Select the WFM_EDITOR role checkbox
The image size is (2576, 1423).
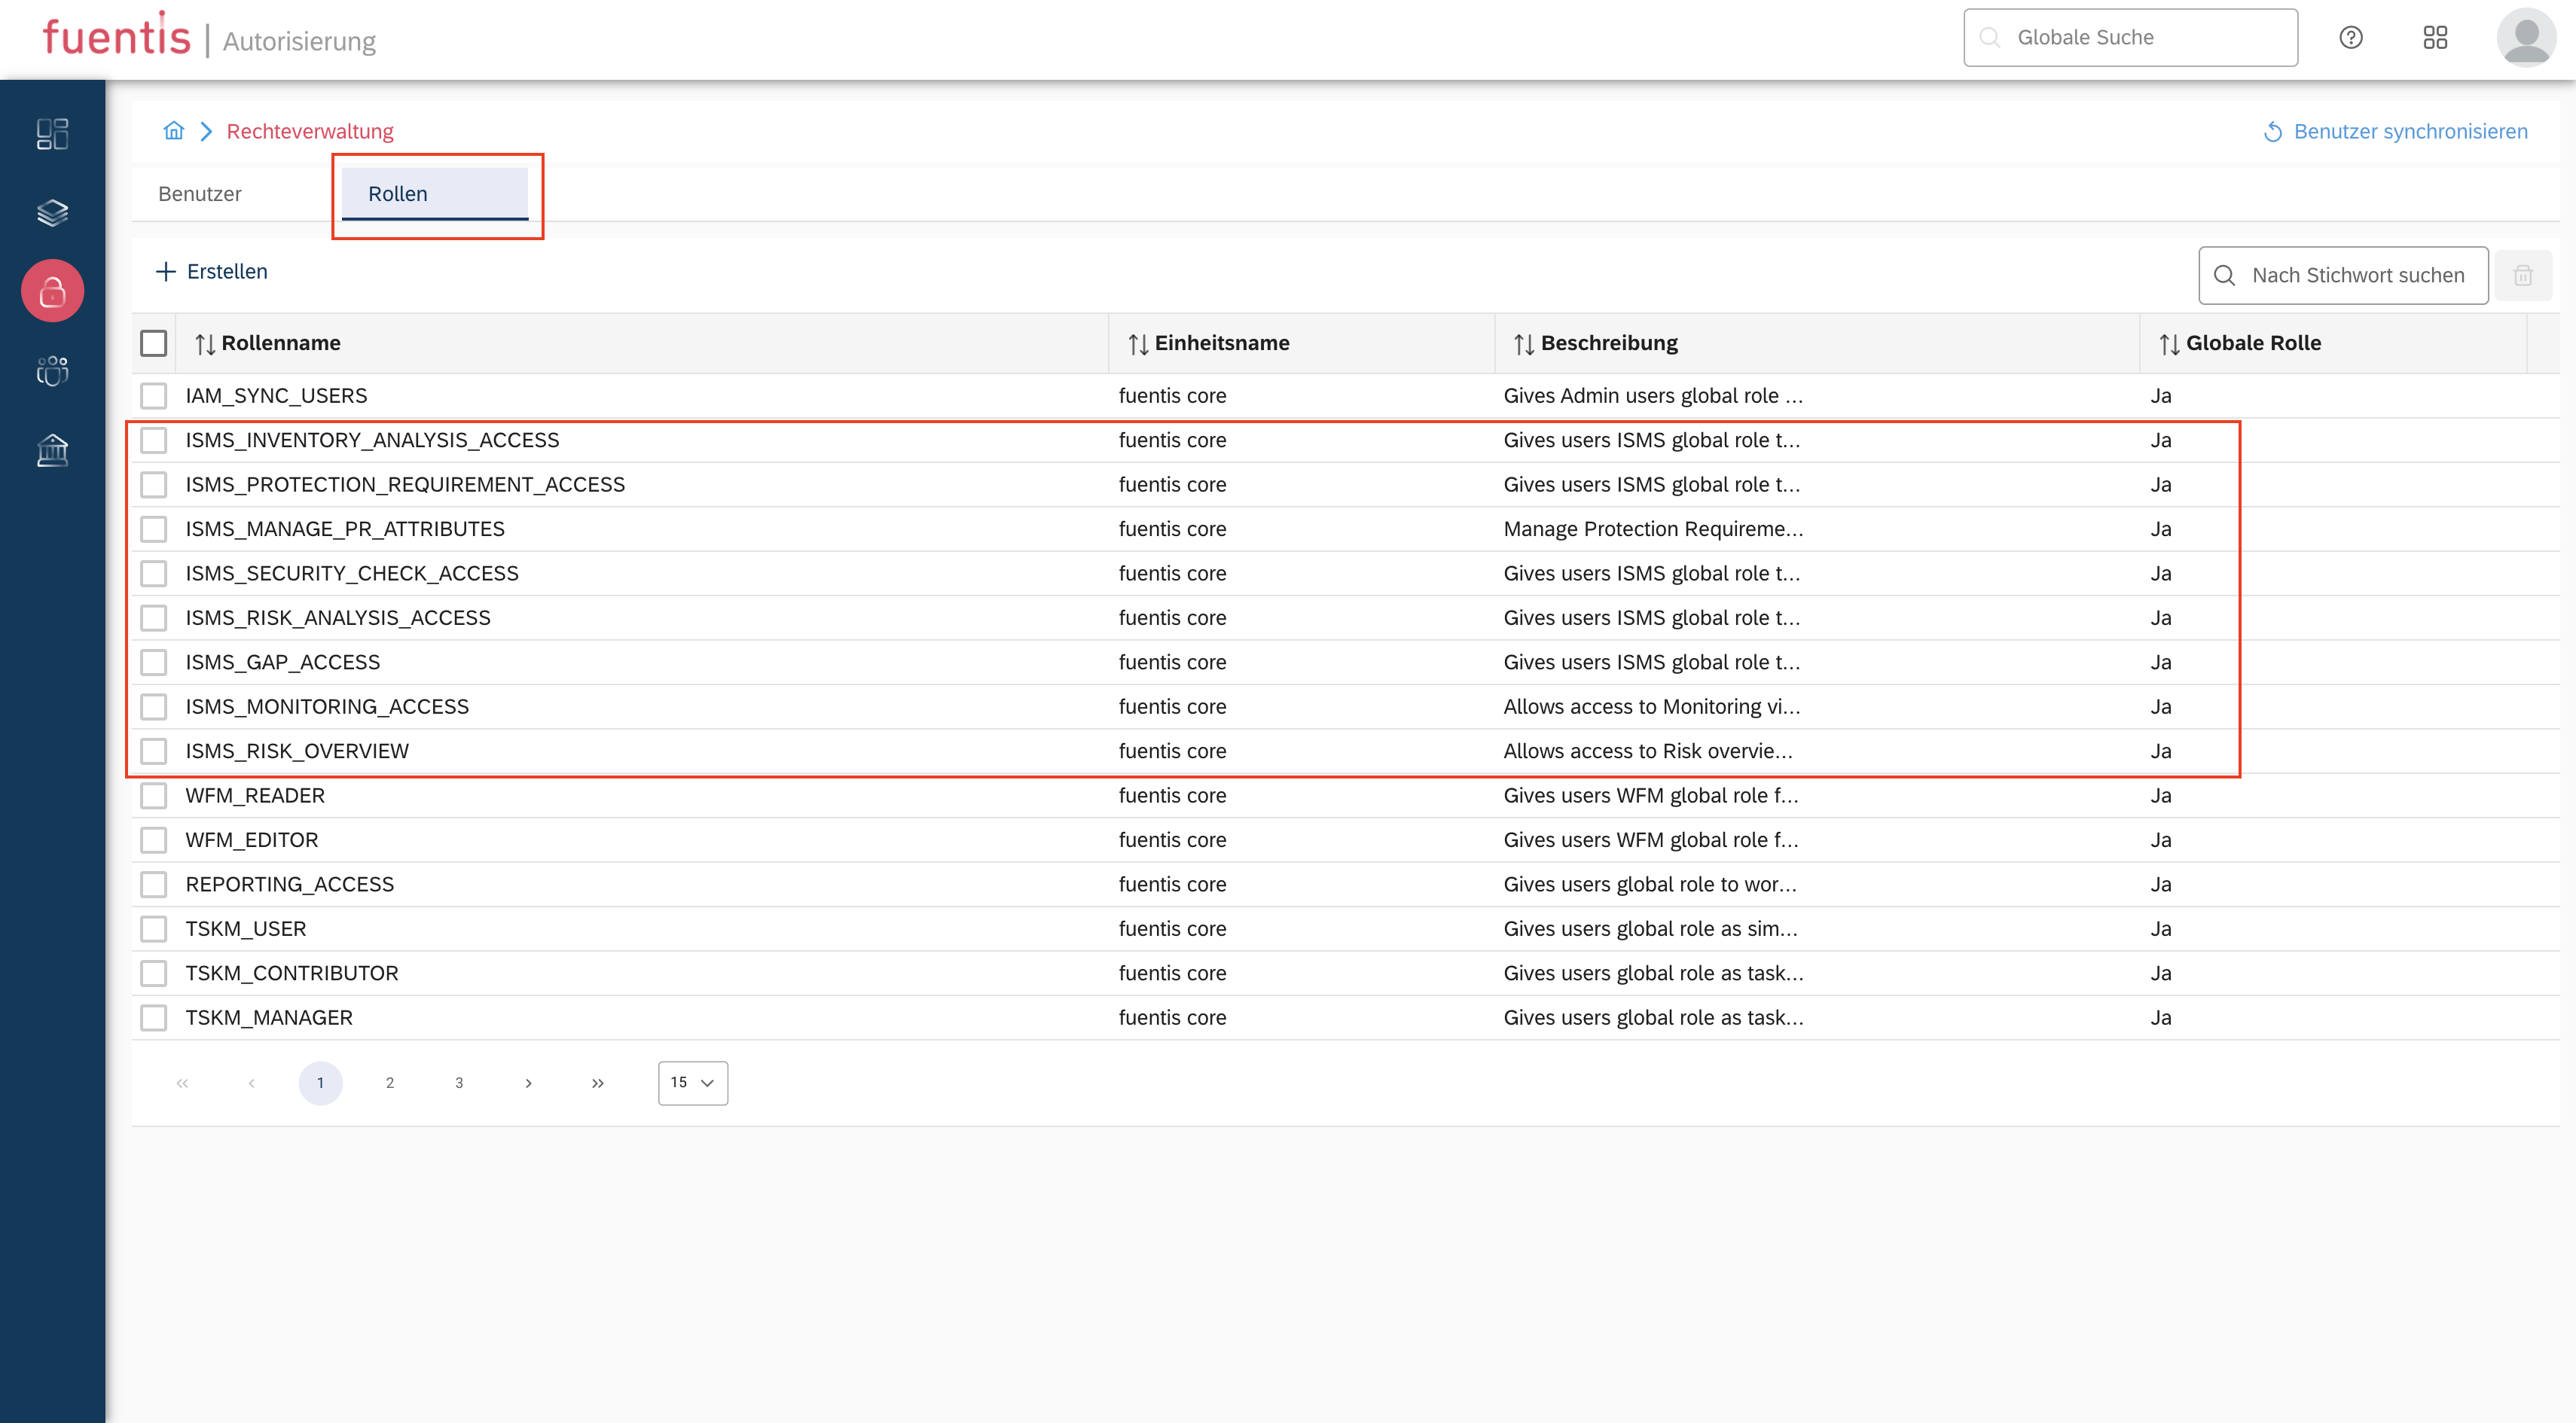154,839
